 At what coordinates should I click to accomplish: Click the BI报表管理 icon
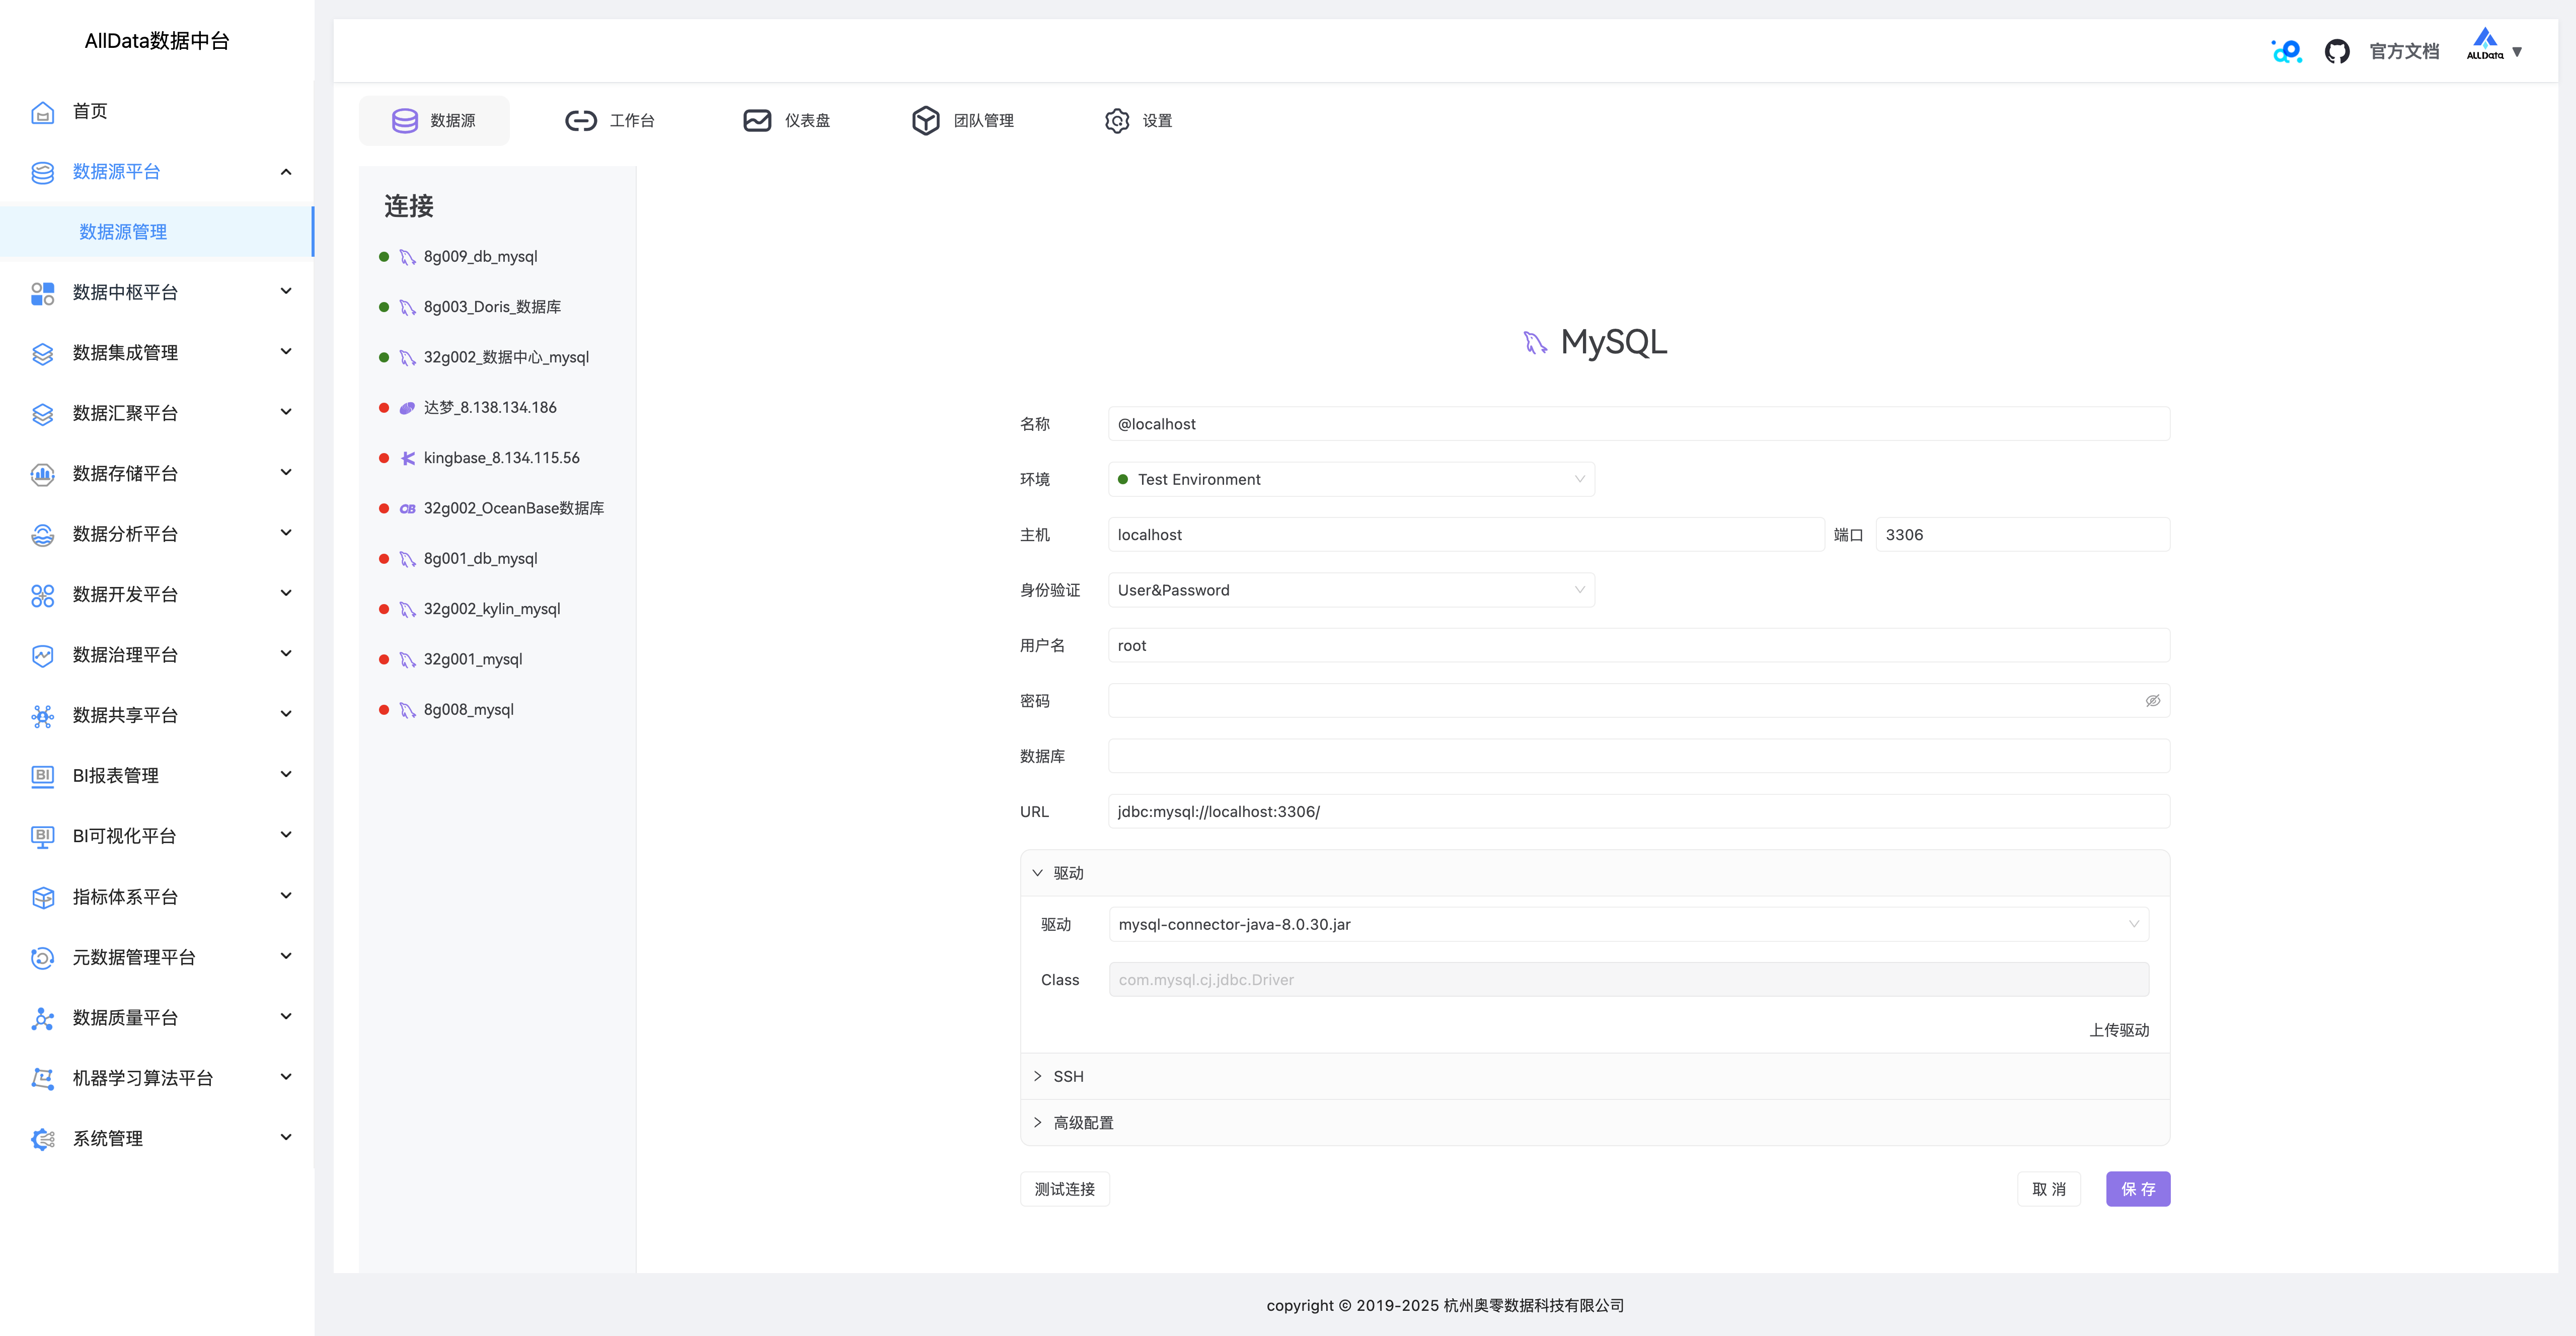[x=42, y=776]
